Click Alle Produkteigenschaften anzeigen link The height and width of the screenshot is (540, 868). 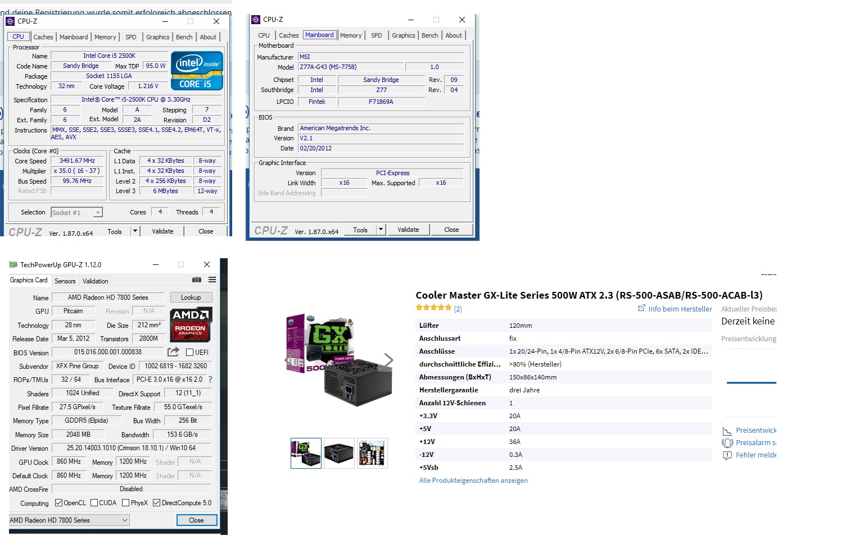click(x=473, y=480)
